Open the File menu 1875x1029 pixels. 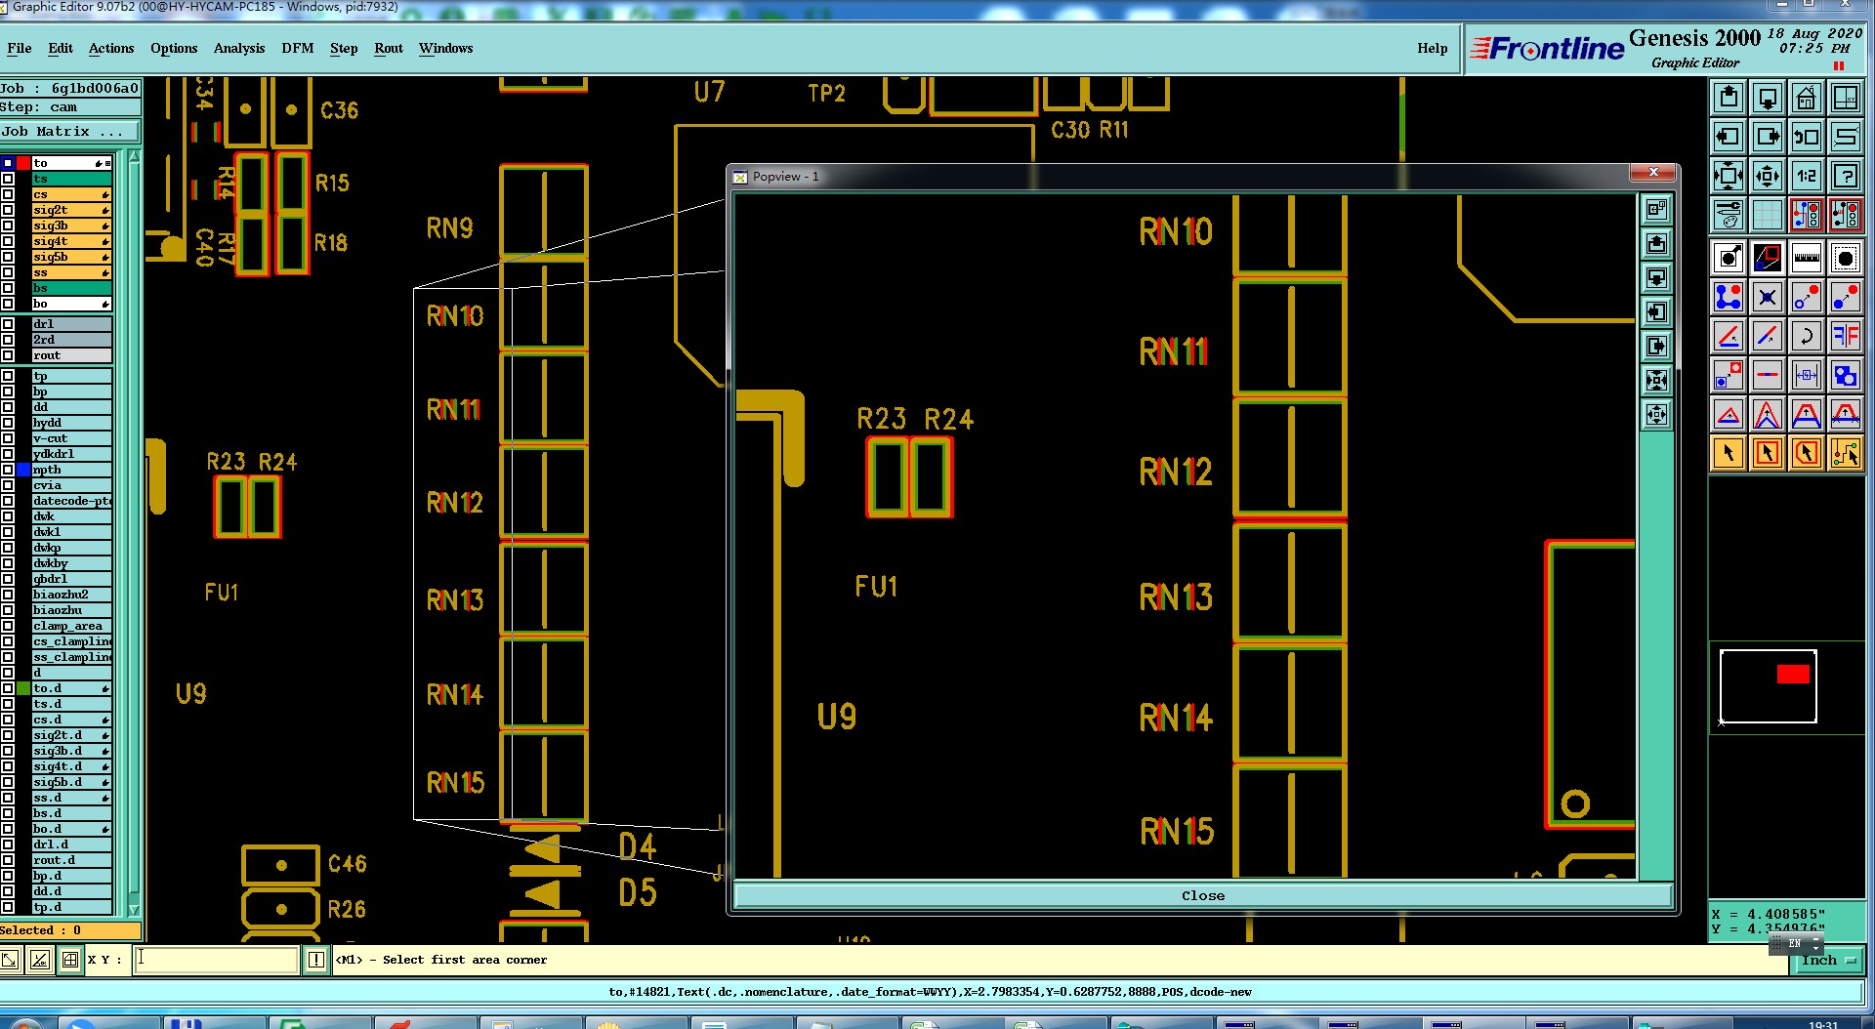[20, 48]
